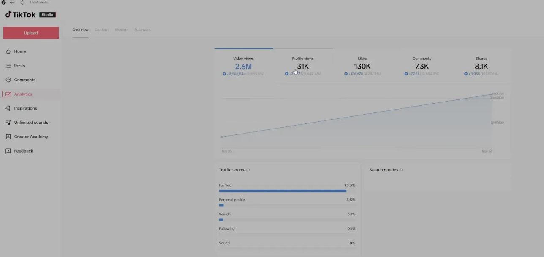Click the Unlimited sounds music icon
Image resolution: width=544 pixels, height=257 pixels.
click(8, 123)
